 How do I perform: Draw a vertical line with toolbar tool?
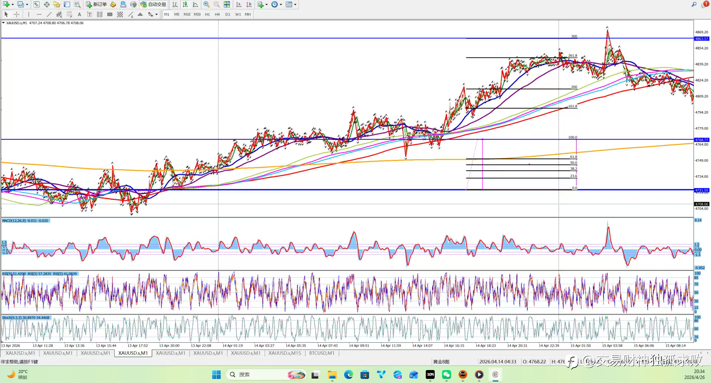pos(29,14)
